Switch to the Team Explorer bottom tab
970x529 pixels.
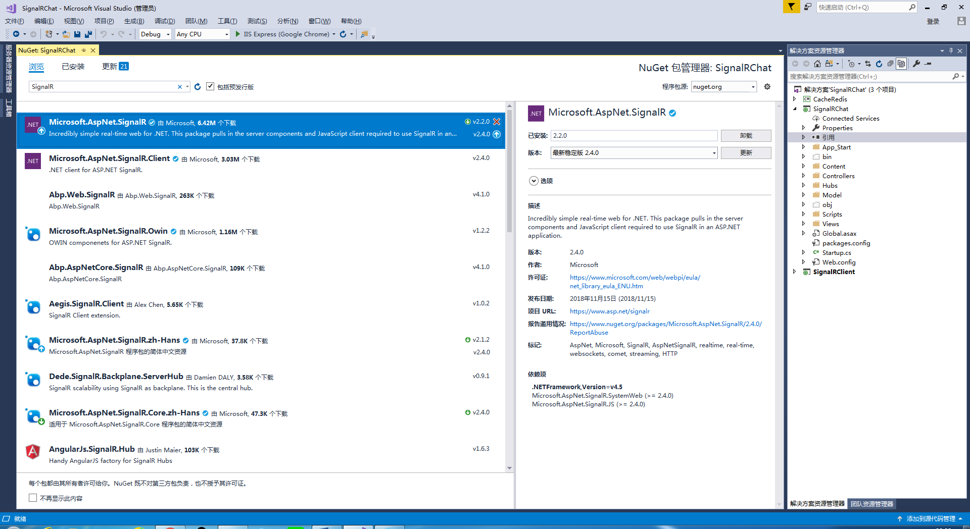[872, 503]
